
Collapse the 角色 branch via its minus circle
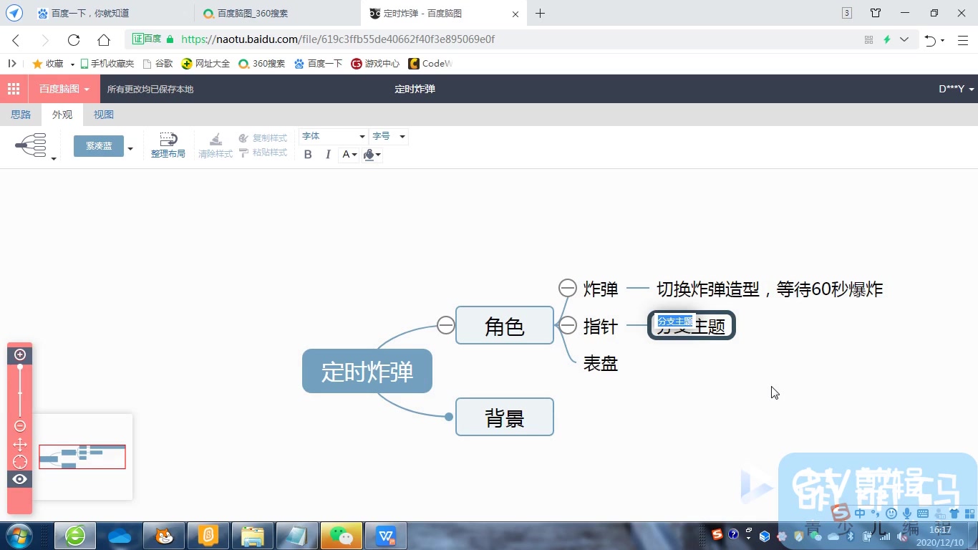(445, 324)
